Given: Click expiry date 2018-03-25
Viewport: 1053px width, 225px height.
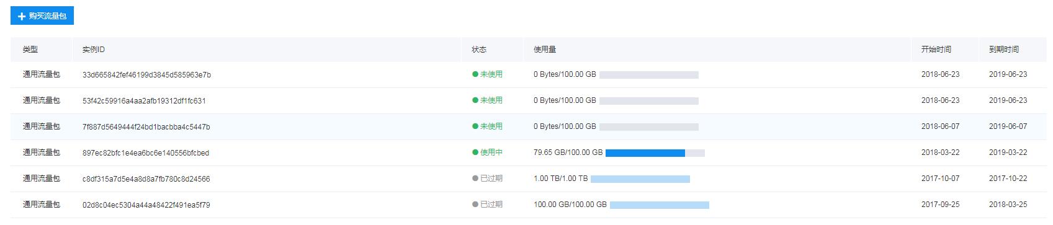Looking at the screenshot, I should tap(1008, 205).
